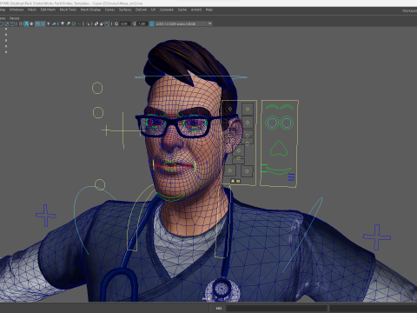Select blue cross control at left shoulder
This screenshot has width=417, height=313.
pos(46,216)
